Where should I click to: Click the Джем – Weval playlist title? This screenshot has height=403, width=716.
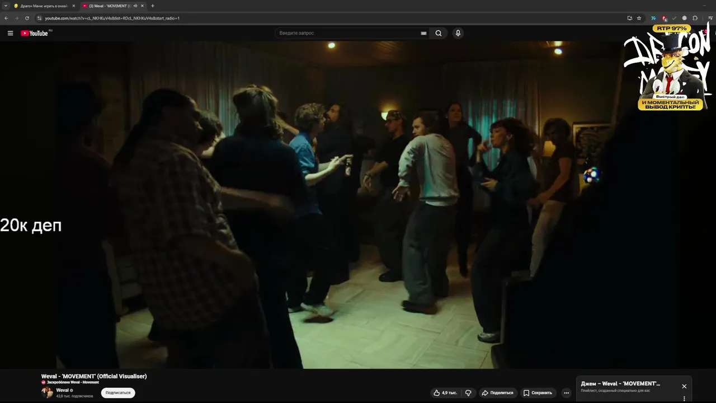coord(620,384)
